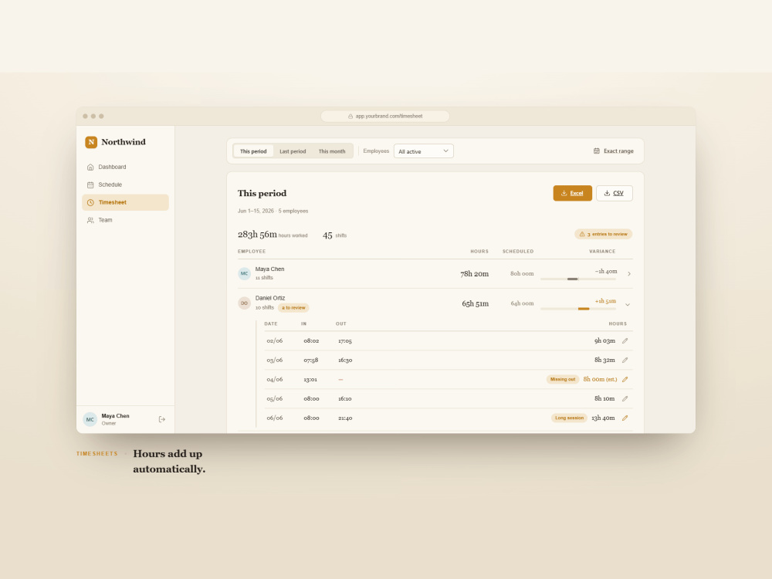Go to Team in the sidebar
The width and height of the screenshot is (772, 579).
[x=125, y=220]
